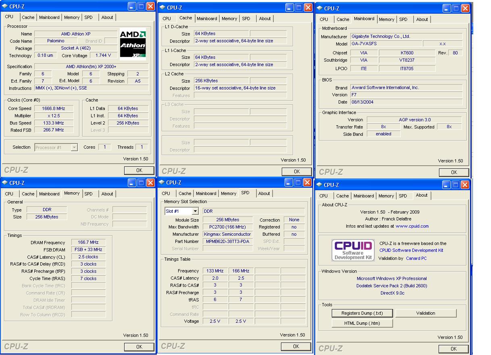Click CPU-Z title icon in About window
The image size is (491, 355).
point(320,185)
